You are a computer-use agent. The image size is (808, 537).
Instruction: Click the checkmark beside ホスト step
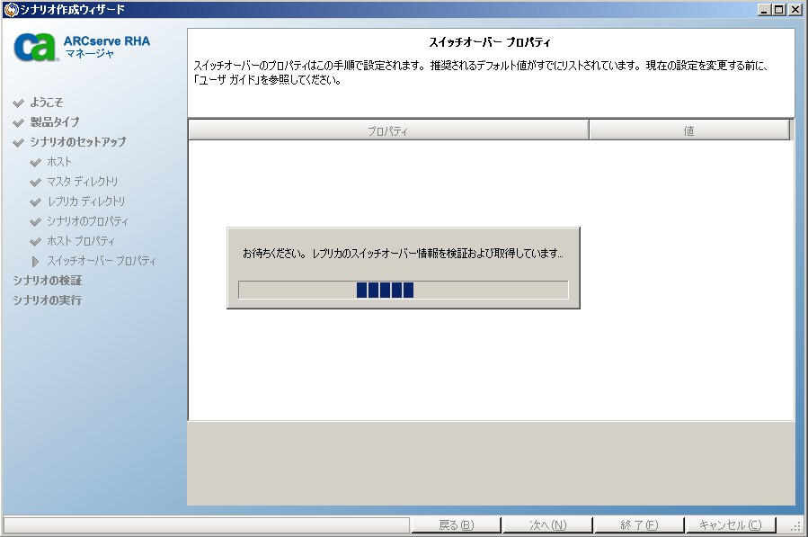(x=36, y=163)
